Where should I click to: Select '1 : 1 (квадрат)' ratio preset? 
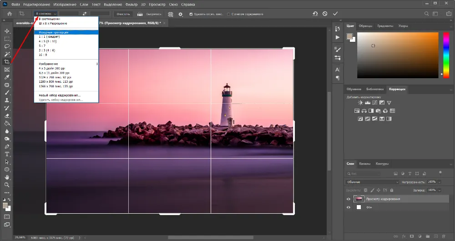pos(49,36)
